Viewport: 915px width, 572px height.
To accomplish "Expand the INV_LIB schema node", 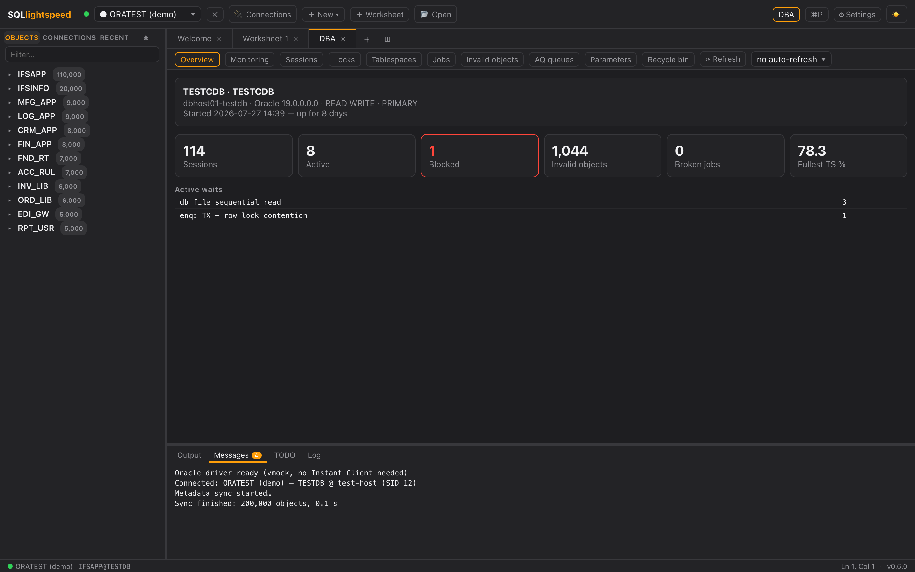I will [x=10, y=187].
